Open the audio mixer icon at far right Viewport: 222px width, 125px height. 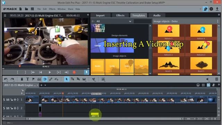[216, 79]
